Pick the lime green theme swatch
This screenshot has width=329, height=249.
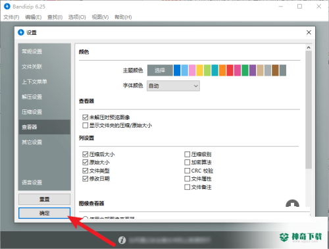207,70
